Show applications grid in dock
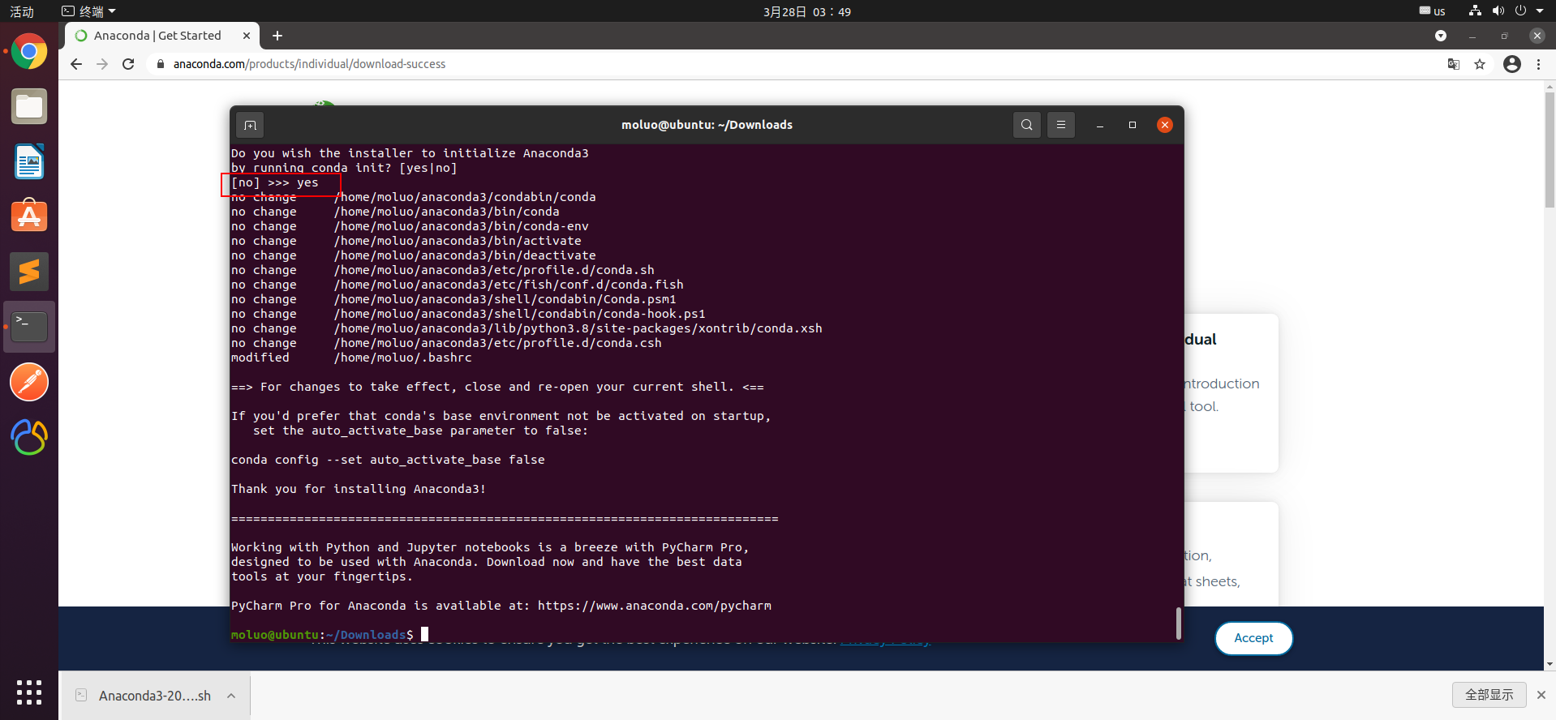The image size is (1556, 720). coord(29,692)
